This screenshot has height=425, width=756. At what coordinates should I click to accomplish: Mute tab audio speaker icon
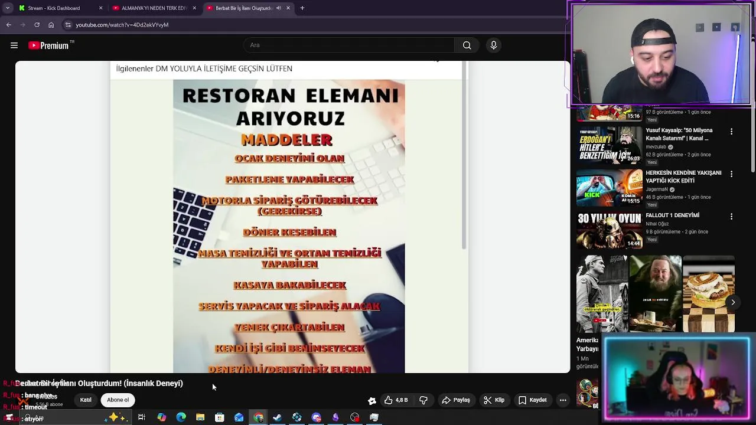[279, 8]
